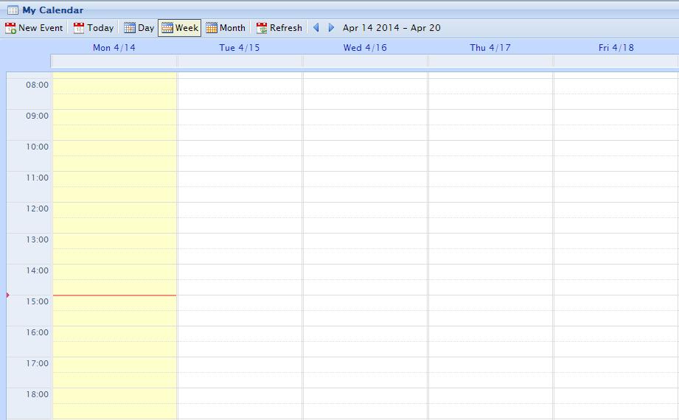Select the Friday 16:00 time slot
The height and width of the screenshot is (420, 679).
coord(616,334)
